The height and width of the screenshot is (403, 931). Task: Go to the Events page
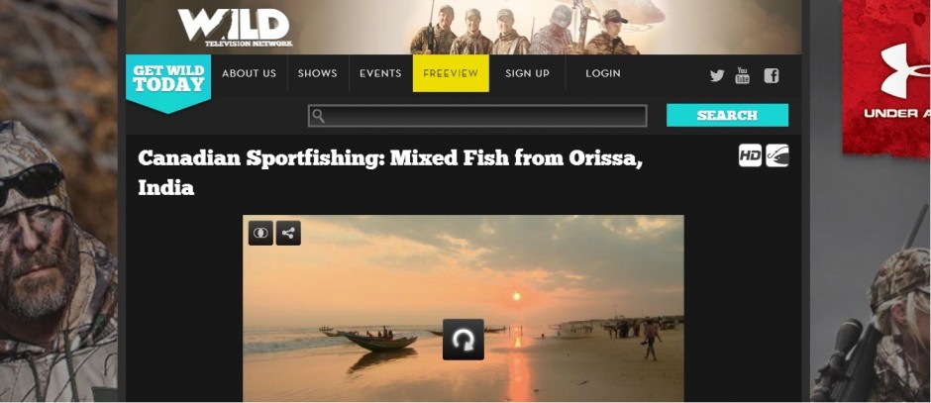(380, 73)
